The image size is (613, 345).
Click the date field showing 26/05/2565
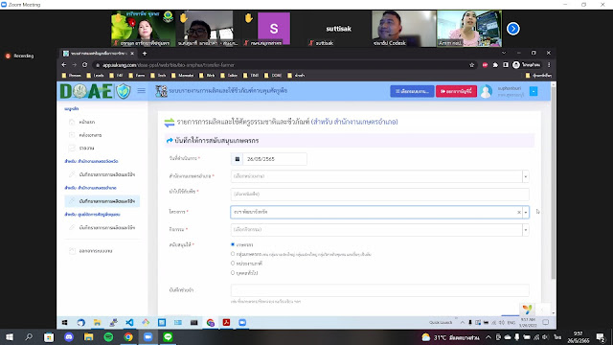275,159
